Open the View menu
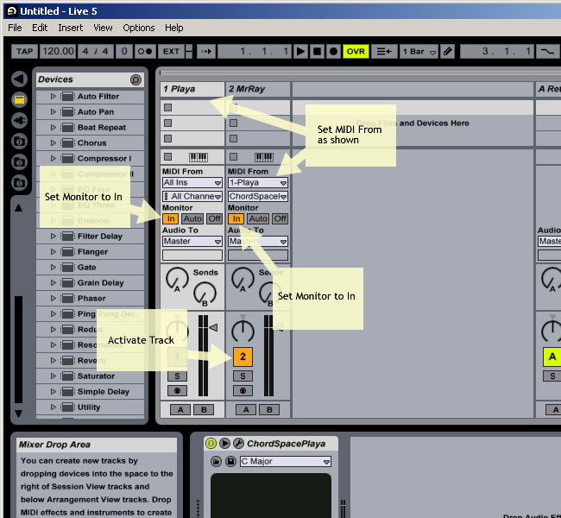This screenshot has width=561, height=518. click(103, 28)
